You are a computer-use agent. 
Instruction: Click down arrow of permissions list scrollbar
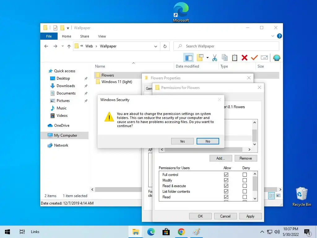coord(255,199)
